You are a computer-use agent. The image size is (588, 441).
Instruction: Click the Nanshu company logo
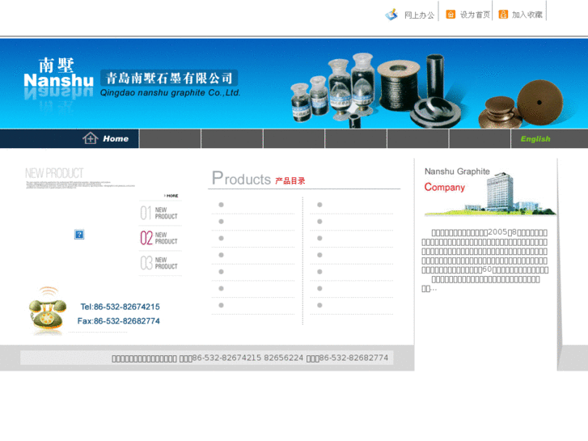(x=58, y=78)
